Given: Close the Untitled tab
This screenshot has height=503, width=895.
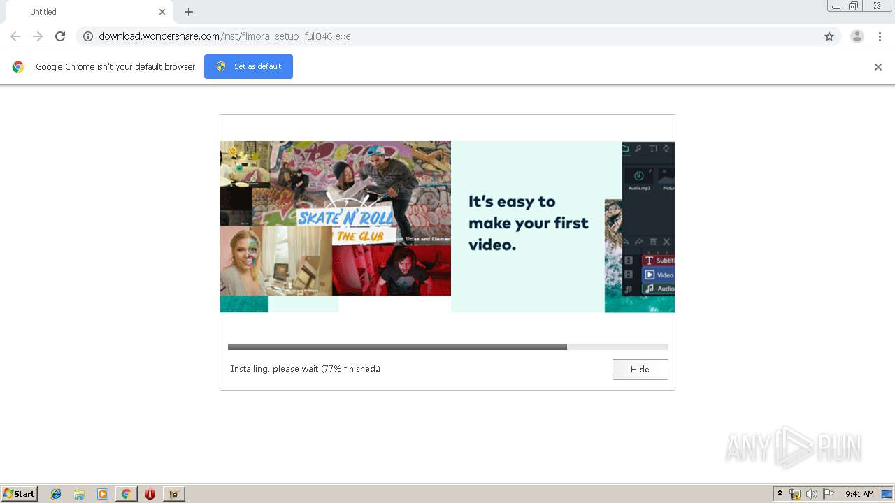Looking at the screenshot, I should (162, 12).
